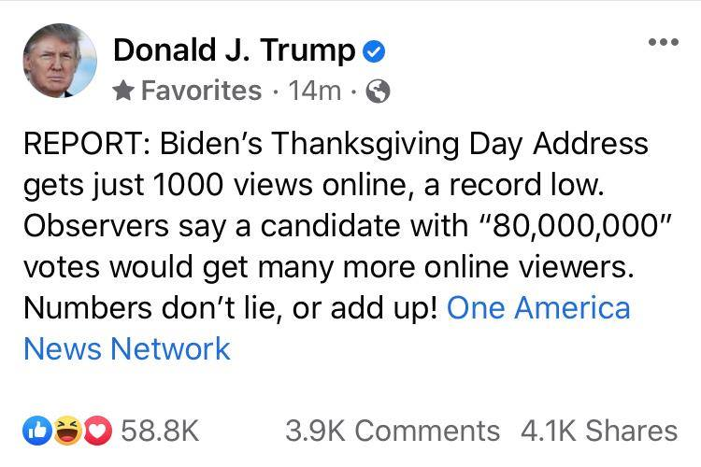Click the blue Like reaction icon
This screenshot has height=467, width=701.
(x=36, y=430)
